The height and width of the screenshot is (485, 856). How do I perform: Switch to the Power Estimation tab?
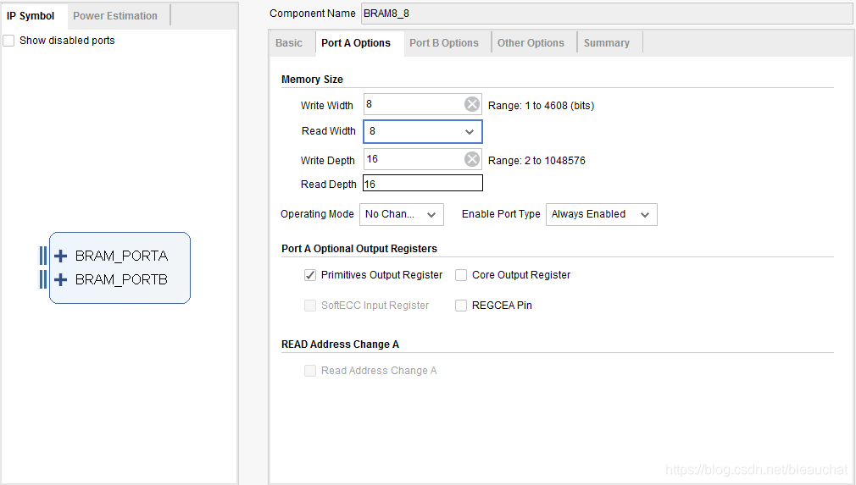[115, 16]
